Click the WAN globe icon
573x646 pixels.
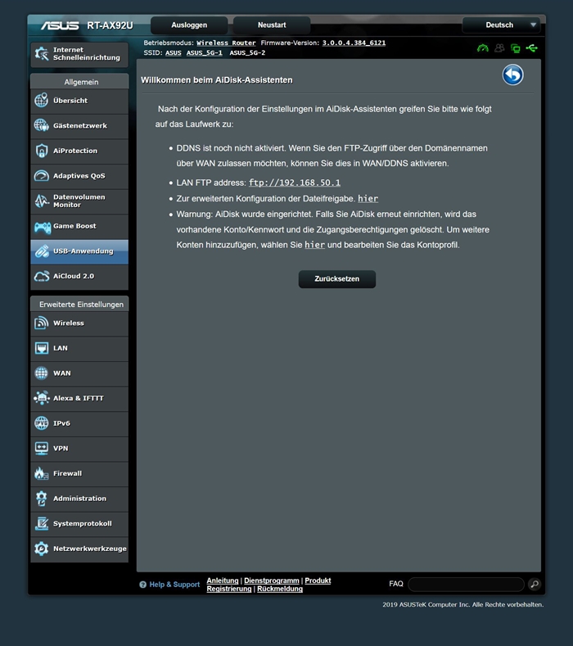tap(41, 373)
